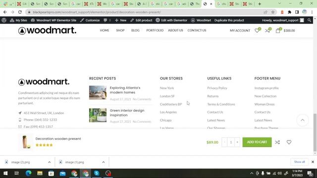Add product to wishlist in sticky bar
Viewport: 317px width, 178px height.
289,142
